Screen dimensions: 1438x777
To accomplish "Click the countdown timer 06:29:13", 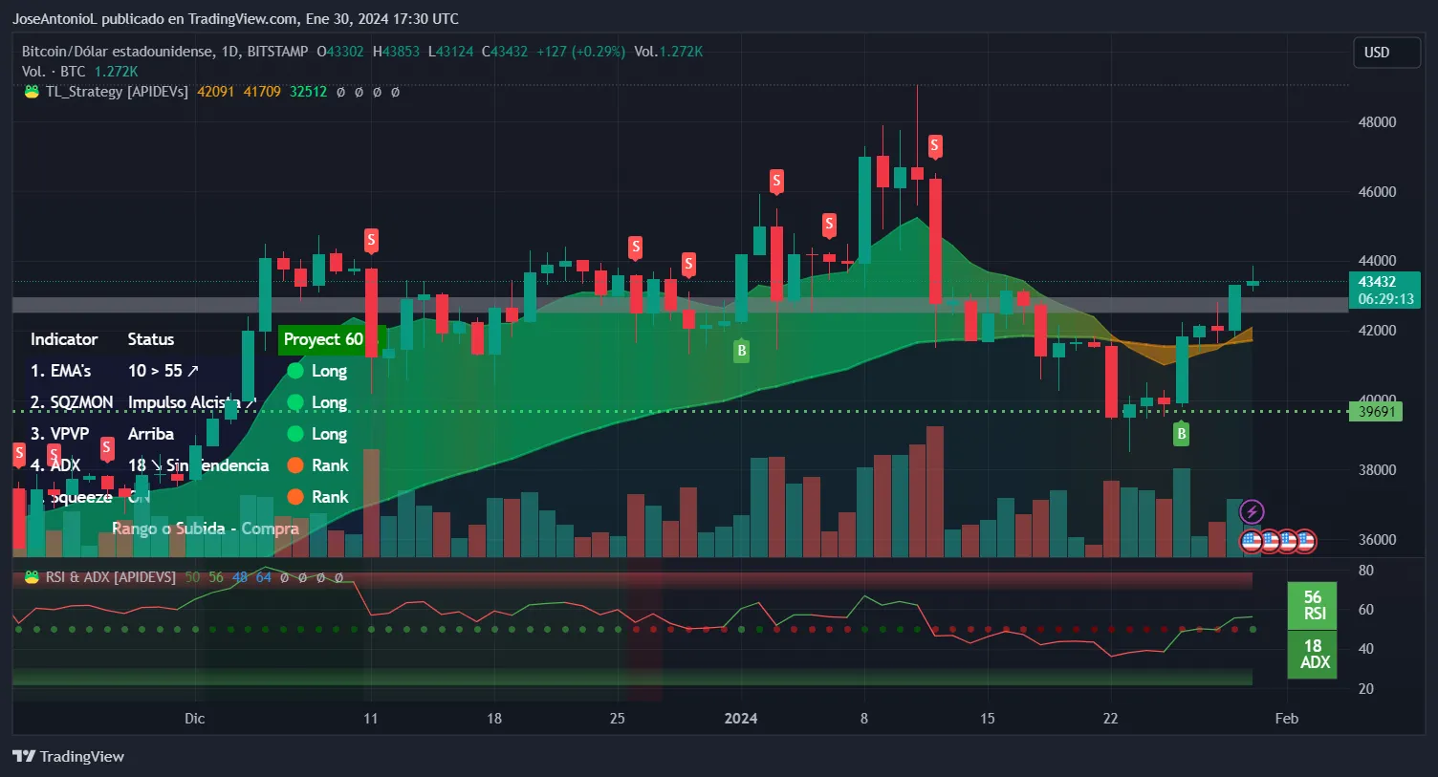I will (x=1385, y=299).
